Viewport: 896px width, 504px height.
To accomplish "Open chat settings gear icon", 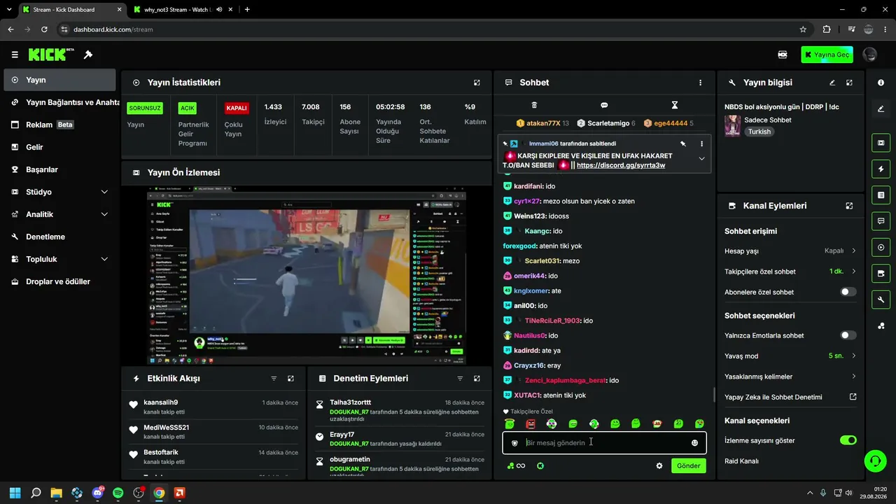I will click(659, 465).
